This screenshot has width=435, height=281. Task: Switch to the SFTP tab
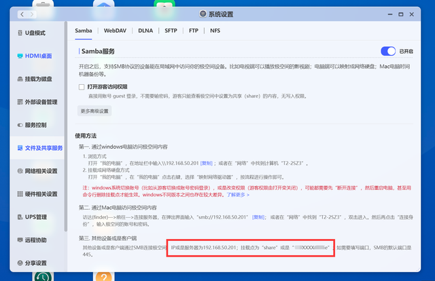pos(171,31)
